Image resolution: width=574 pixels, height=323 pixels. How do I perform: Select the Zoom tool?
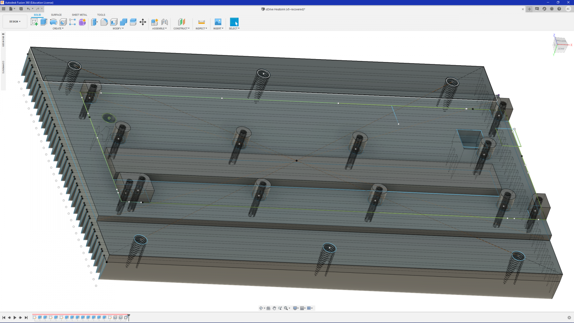280,308
